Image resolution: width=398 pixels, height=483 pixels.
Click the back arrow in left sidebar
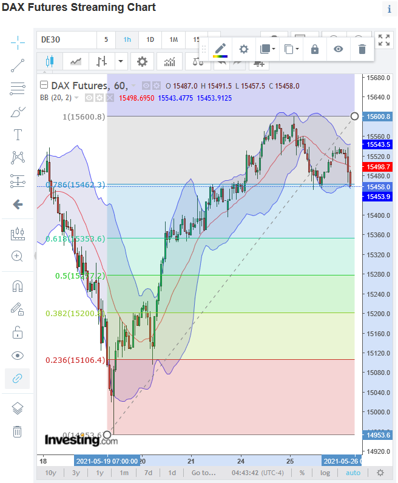point(18,204)
